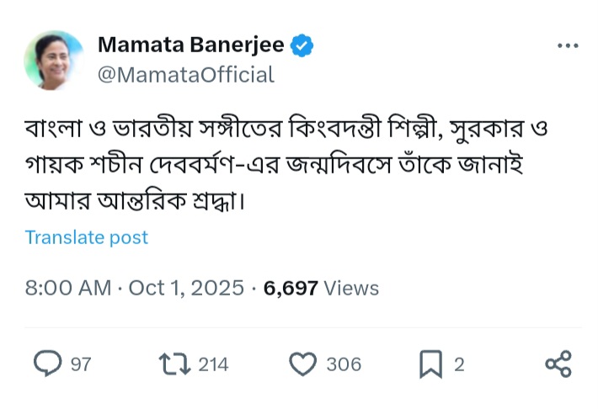Click the bookmark count of 2

(x=459, y=364)
